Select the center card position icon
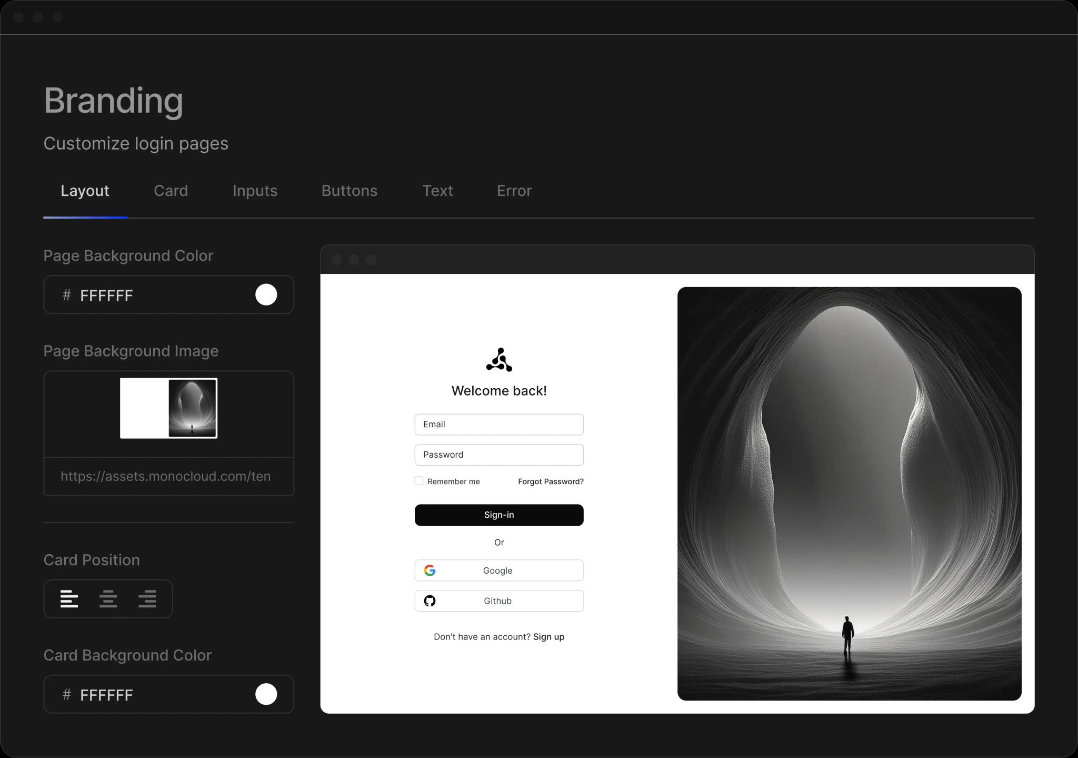 pos(108,598)
